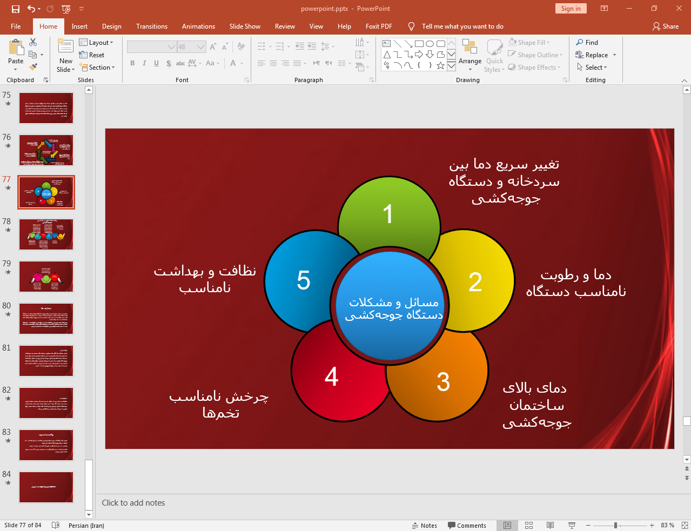Click the Decrease List Level indent icon
691x531 pixels.
pyautogui.click(x=300, y=46)
